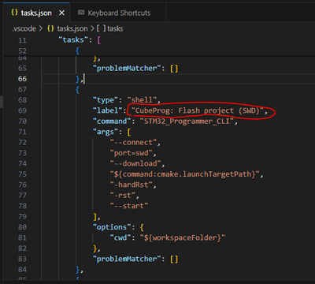This screenshot has height=284, width=315.
Task: Click the "args" key
Action: [106, 132]
